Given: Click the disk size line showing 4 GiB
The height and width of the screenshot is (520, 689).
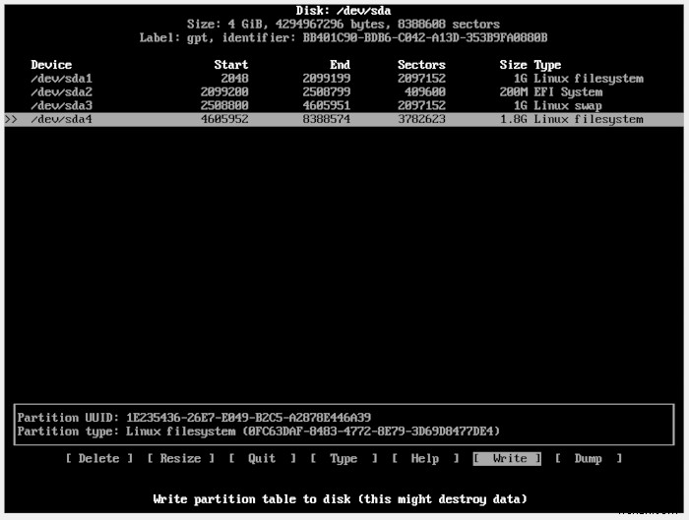Looking at the screenshot, I should pyautogui.click(x=344, y=25).
